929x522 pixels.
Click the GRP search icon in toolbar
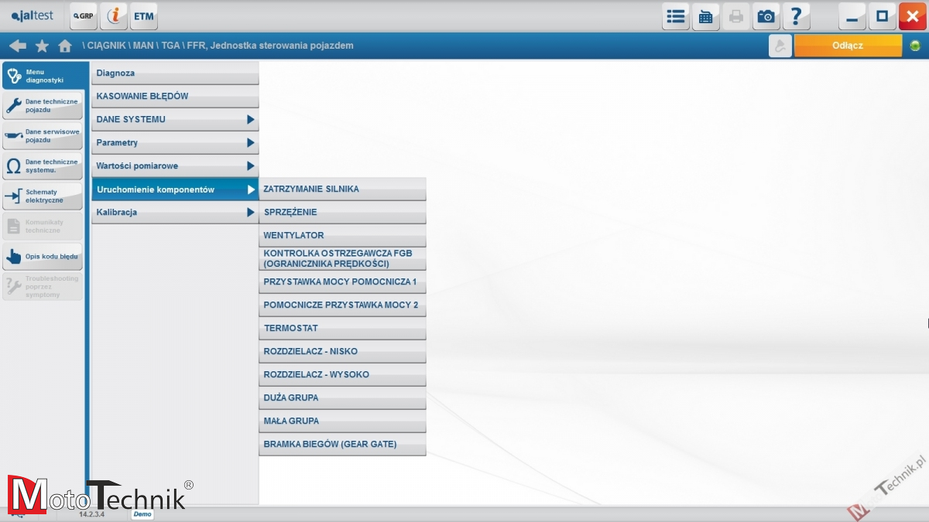click(84, 16)
